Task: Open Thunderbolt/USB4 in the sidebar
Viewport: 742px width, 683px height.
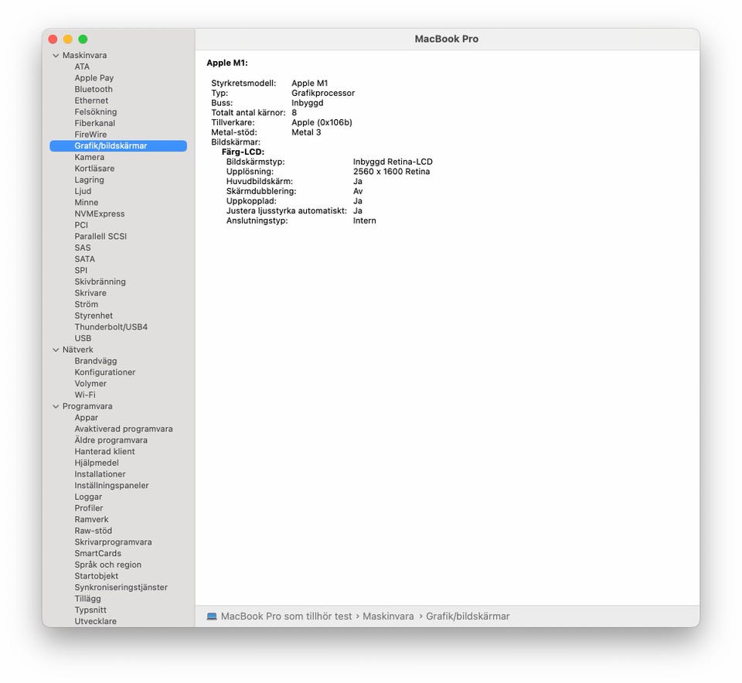Action: click(111, 327)
